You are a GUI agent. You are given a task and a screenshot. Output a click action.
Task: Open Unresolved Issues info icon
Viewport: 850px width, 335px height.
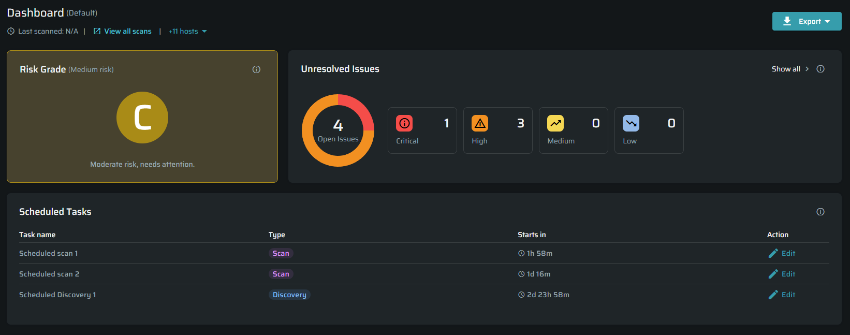click(820, 69)
